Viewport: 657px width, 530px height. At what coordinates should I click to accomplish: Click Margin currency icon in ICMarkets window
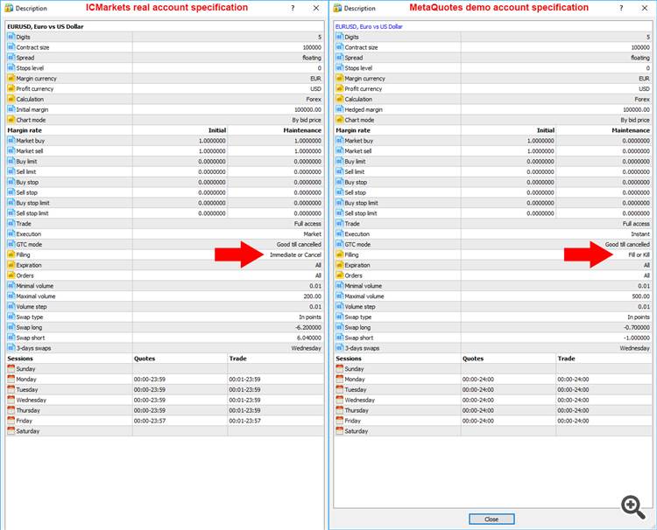11,78
